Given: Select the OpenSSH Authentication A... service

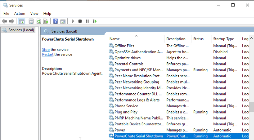Looking at the screenshot, I should [x=139, y=52].
